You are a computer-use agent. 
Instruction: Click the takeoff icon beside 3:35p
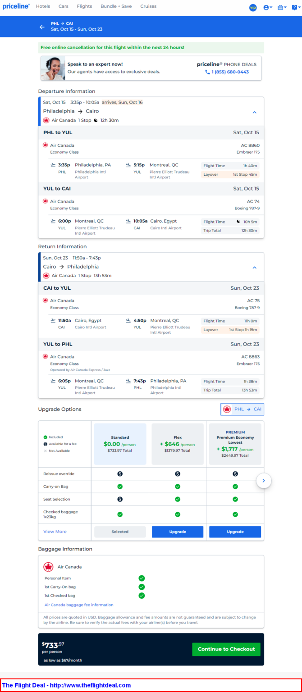pyautogui.click(x=53, y=165)
